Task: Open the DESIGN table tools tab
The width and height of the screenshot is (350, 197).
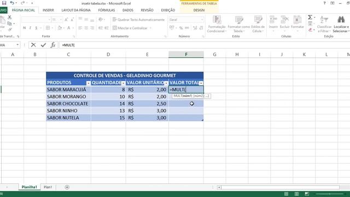Action: point(199,10)
